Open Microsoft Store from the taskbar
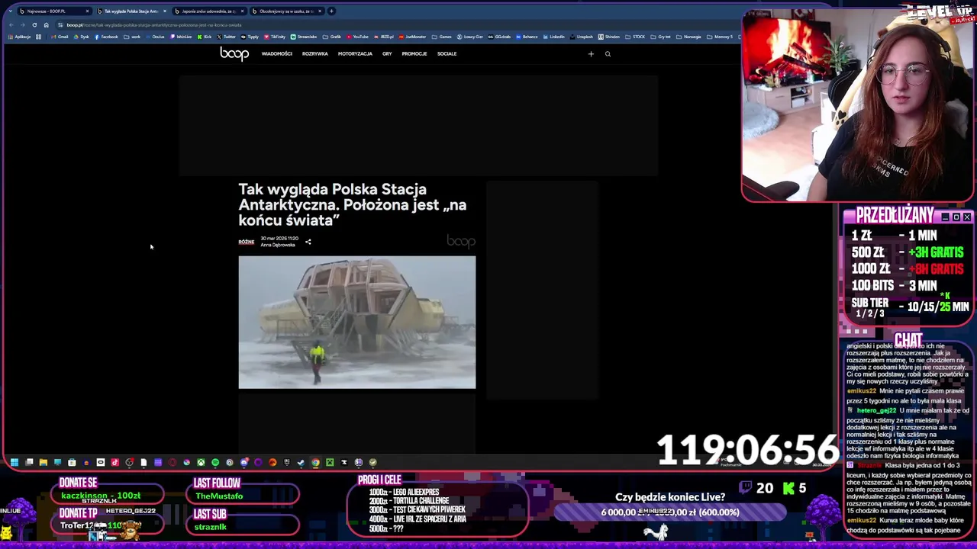 pos(72,462)
